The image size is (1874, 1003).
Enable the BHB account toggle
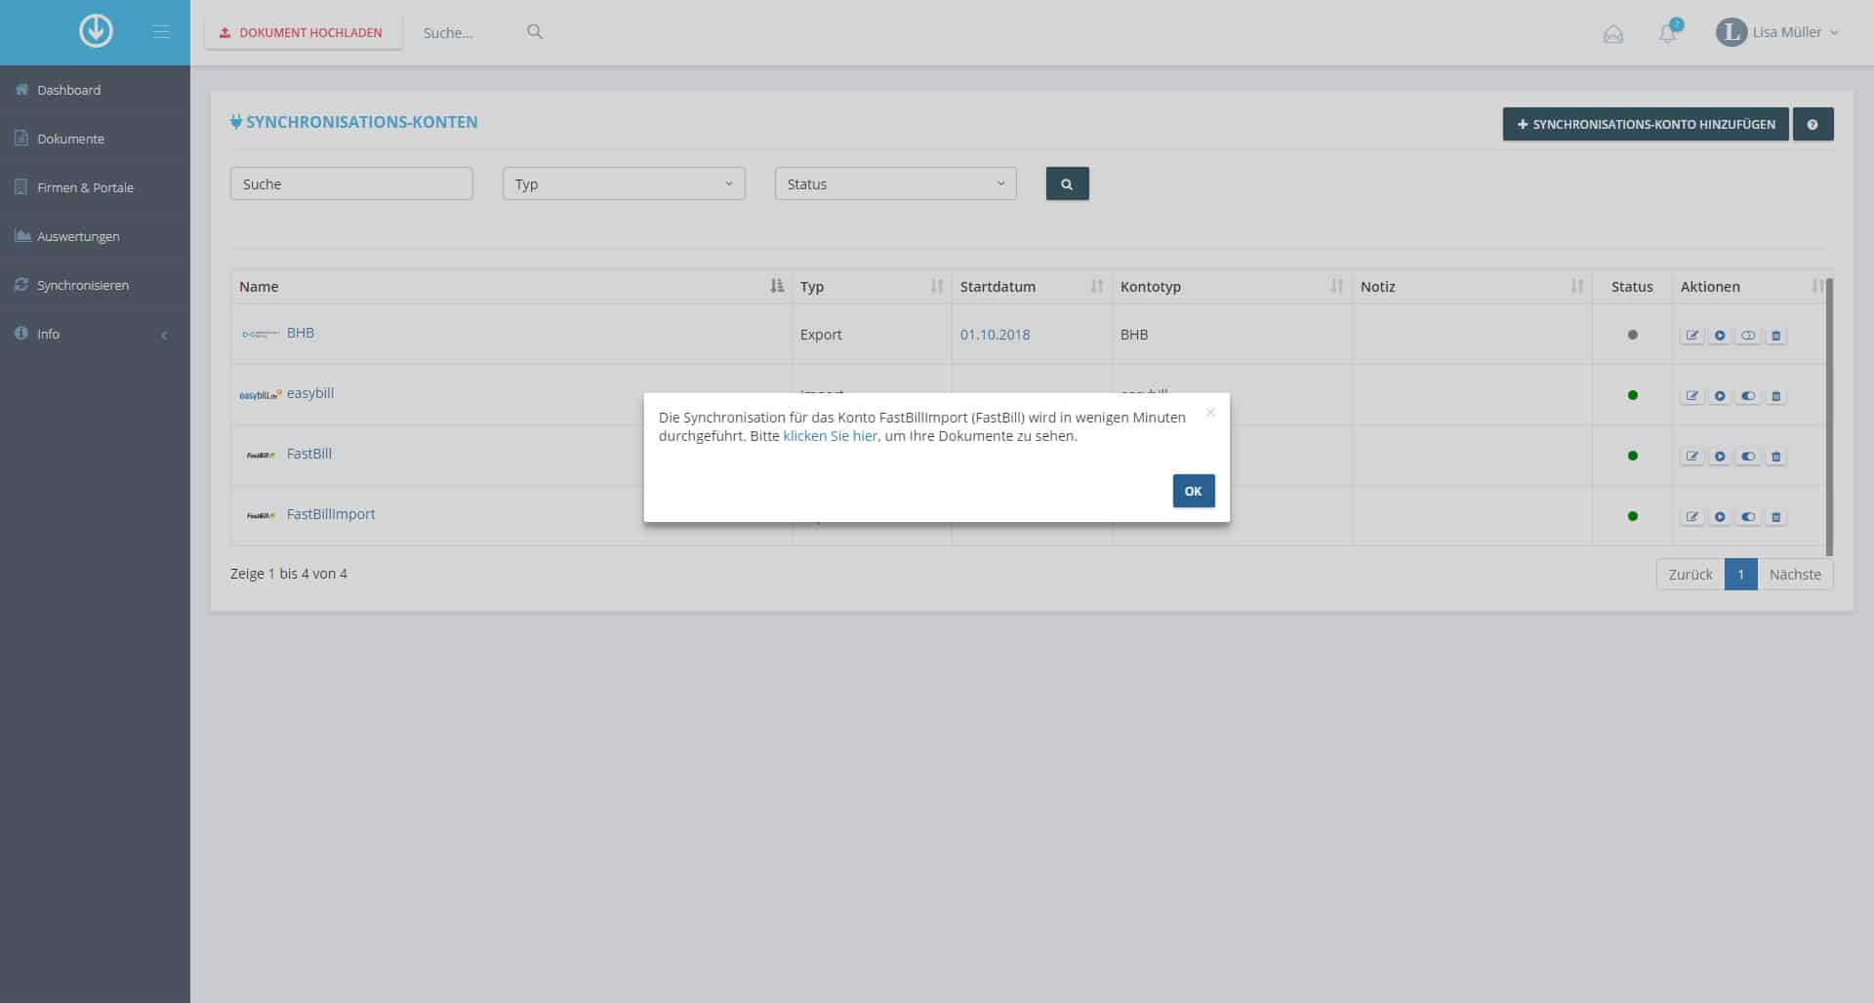coord(1748,336)
